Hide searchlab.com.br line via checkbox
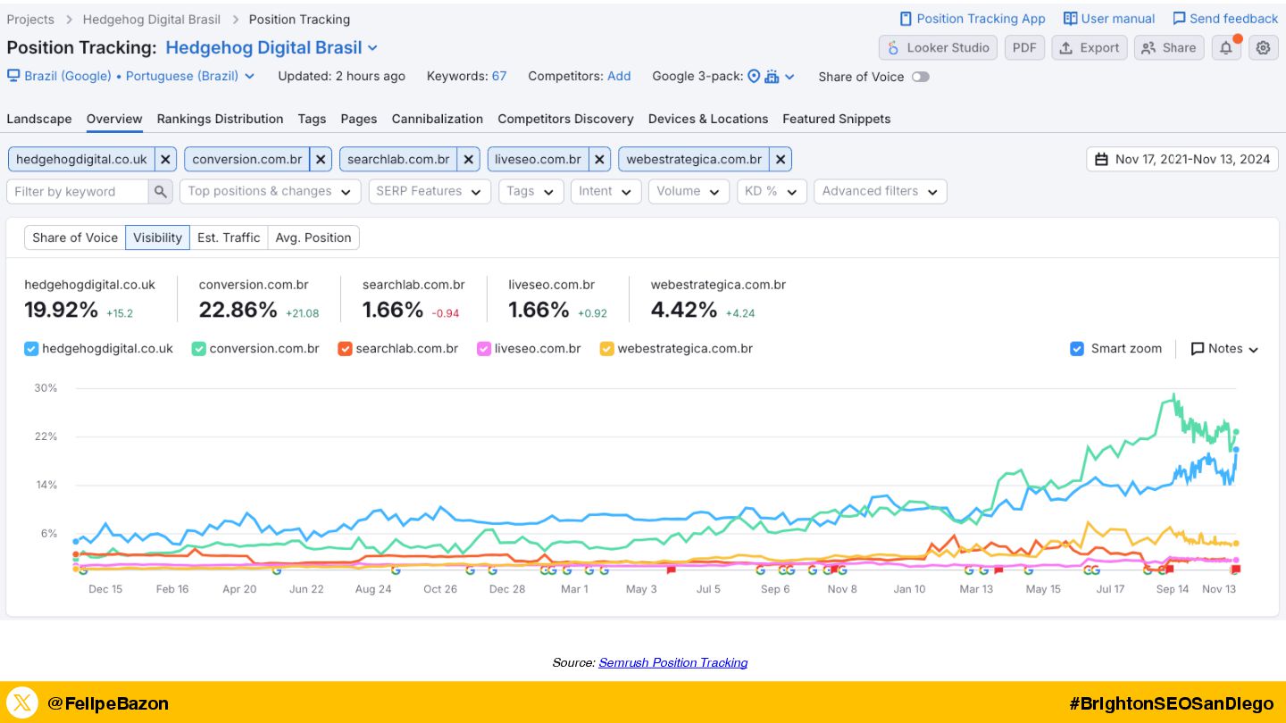The height and width of the screenshot is (723, 1286). [x=345, y=349]
